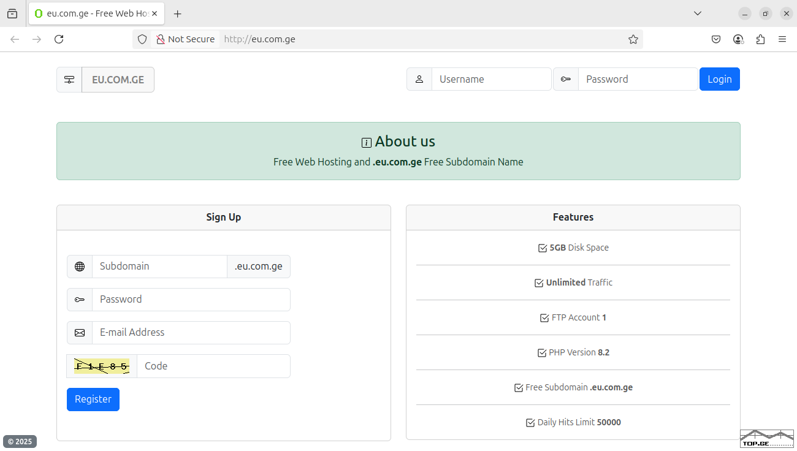Open the Firefox application menu
The height and width of the screenshot is (451, 797).
click(x=782, y=39)
